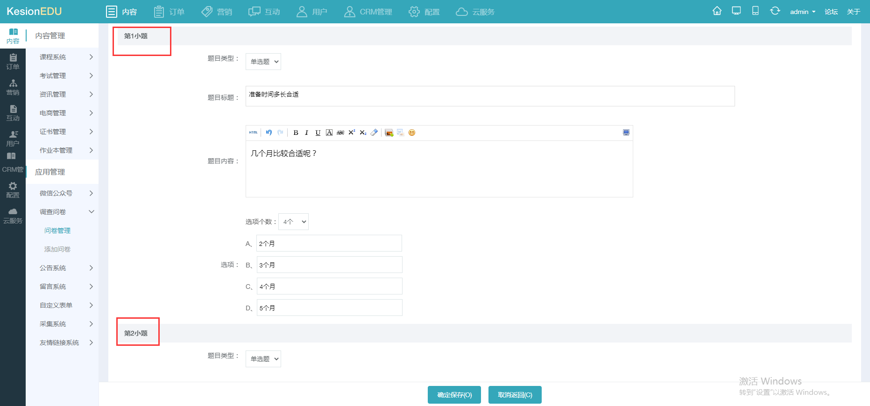Open the 关于 link
Screen dimensions: 870x406
pyautogui.click(x=854, y=12)
